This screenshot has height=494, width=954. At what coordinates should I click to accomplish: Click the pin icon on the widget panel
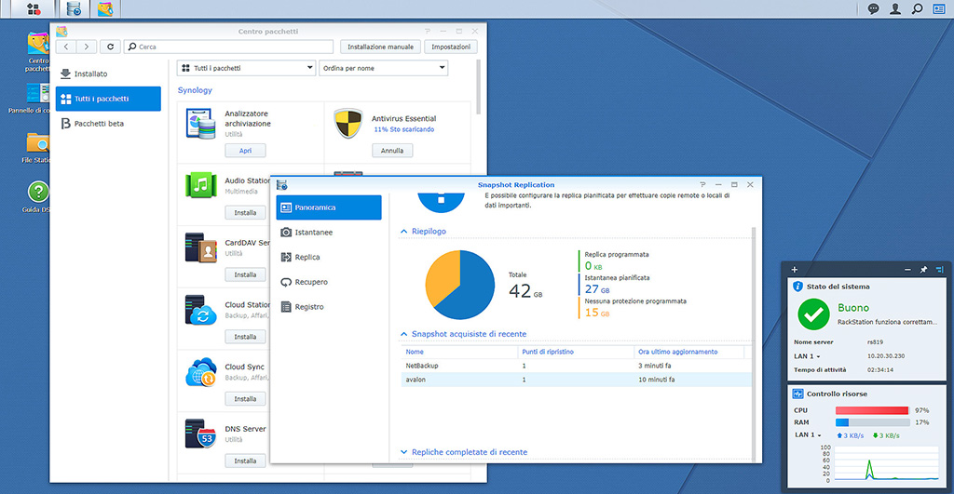[x=923, y=269]
